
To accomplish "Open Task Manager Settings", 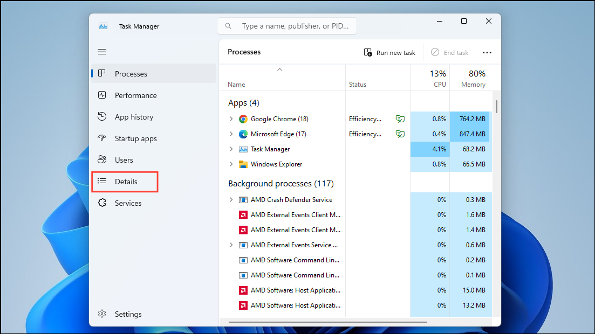I will tap(128, 314).
